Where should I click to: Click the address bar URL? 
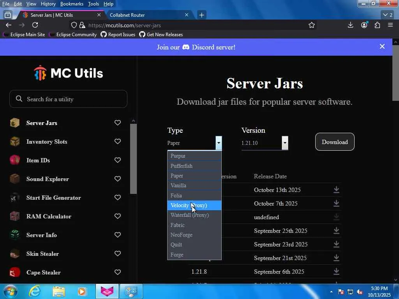tap(125, 25)
